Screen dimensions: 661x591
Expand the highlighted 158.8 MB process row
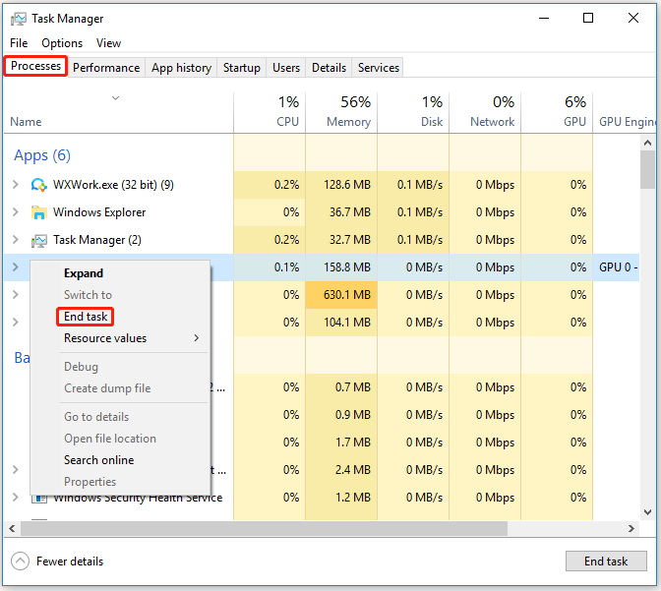pyautogui.click(x=16, y=266)
